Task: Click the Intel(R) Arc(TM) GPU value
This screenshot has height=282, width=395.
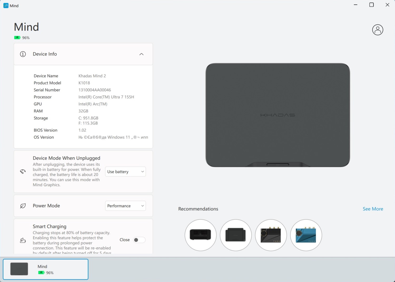Action: 93,104
